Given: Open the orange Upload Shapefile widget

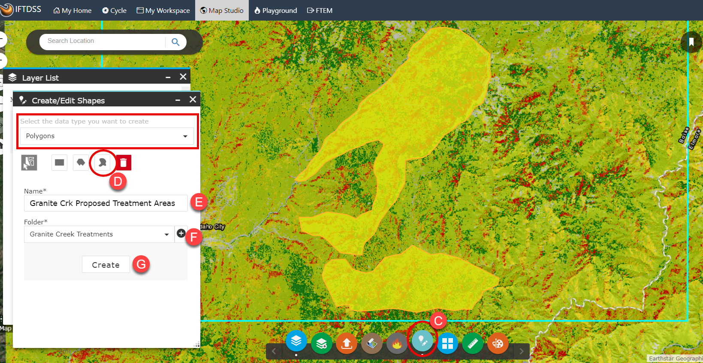Looking at the screenshot, I should (x=347, y=343).
